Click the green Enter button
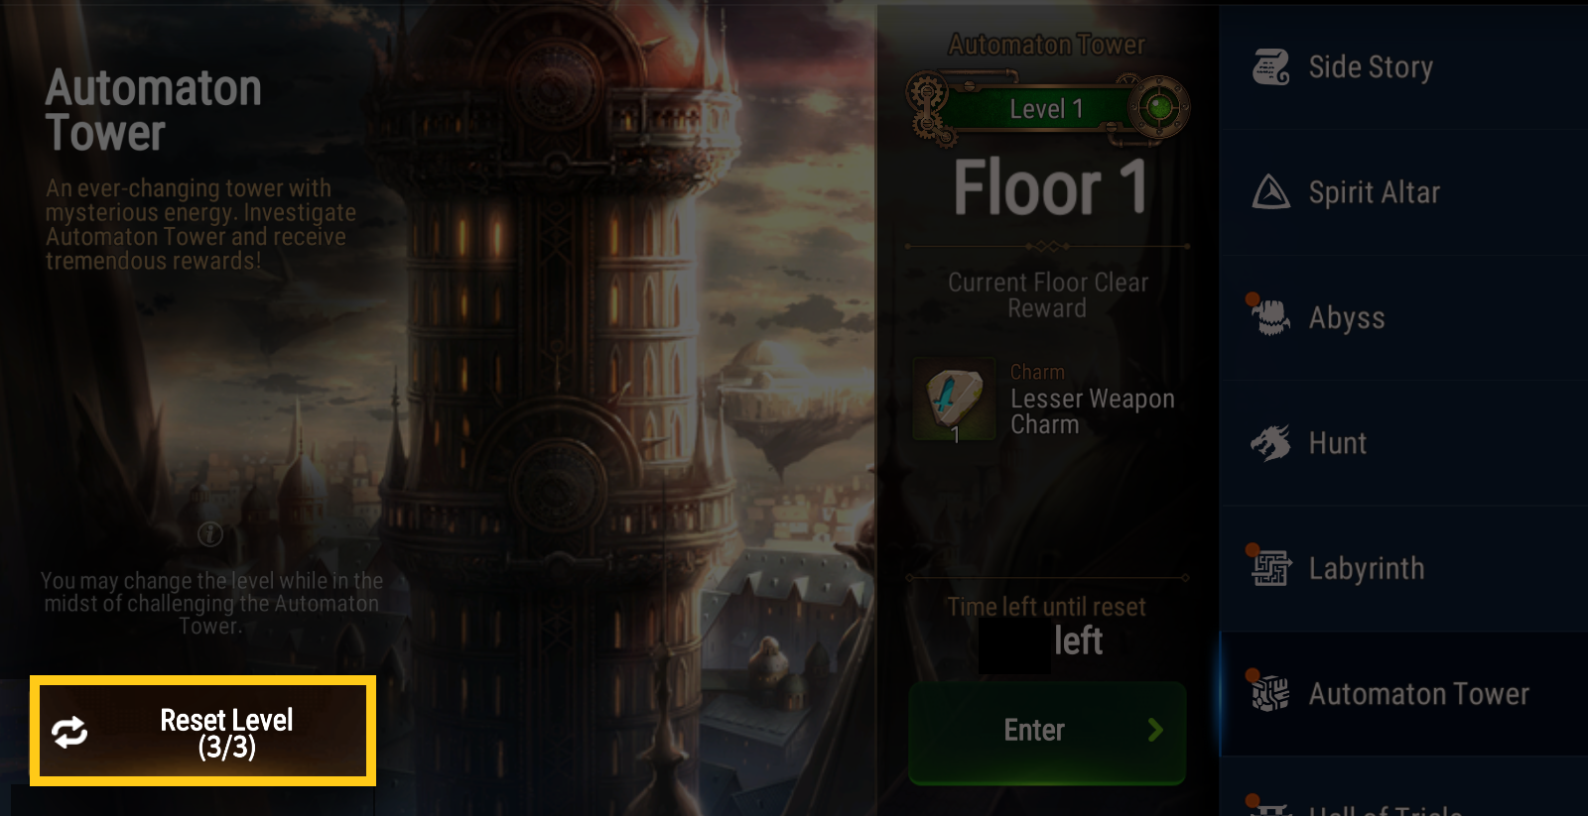The width and height of the screenshot is (1588, 816). coord(1047,732)
